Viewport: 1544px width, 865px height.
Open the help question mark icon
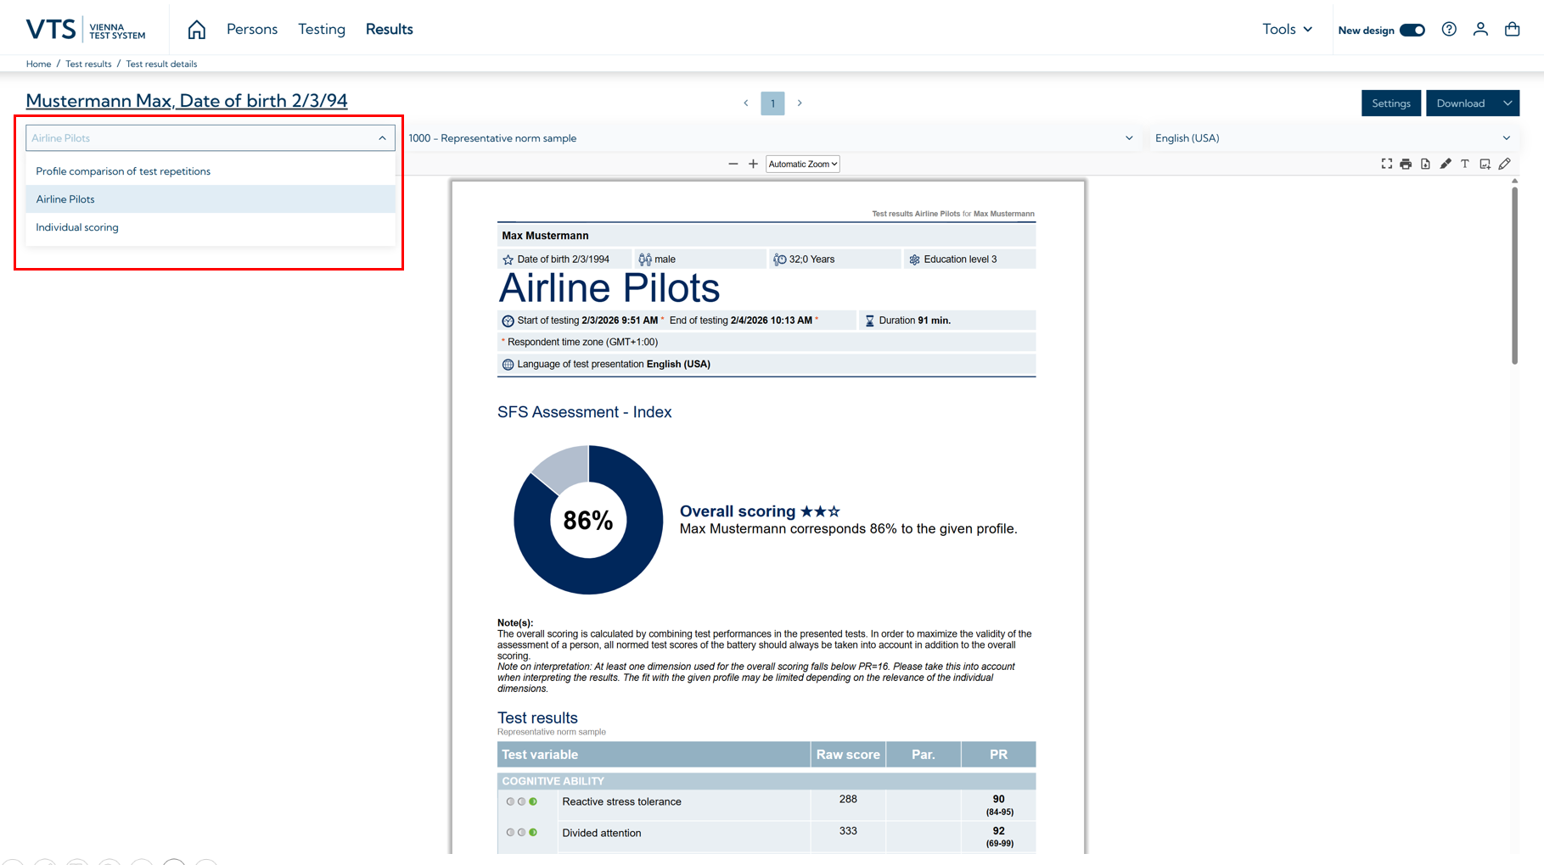[1449, 30]
